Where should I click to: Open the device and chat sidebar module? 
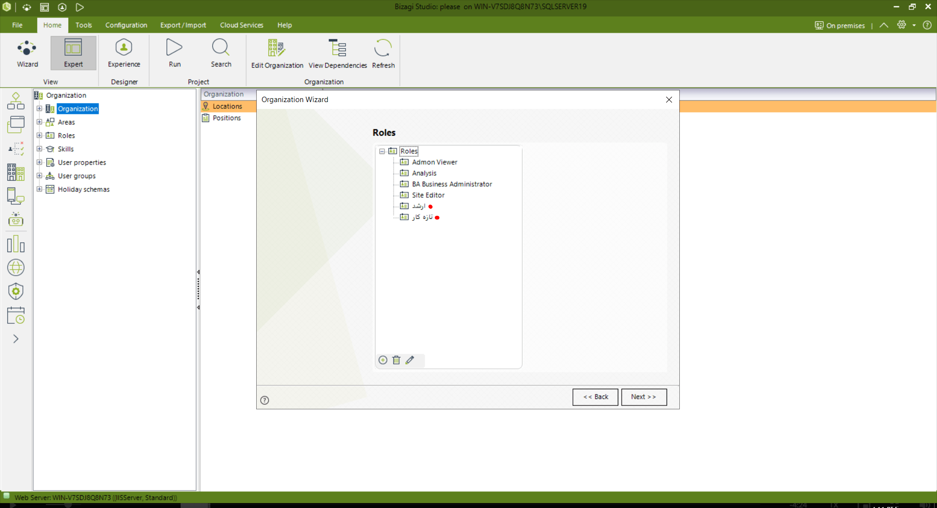[x=16, y=196]
